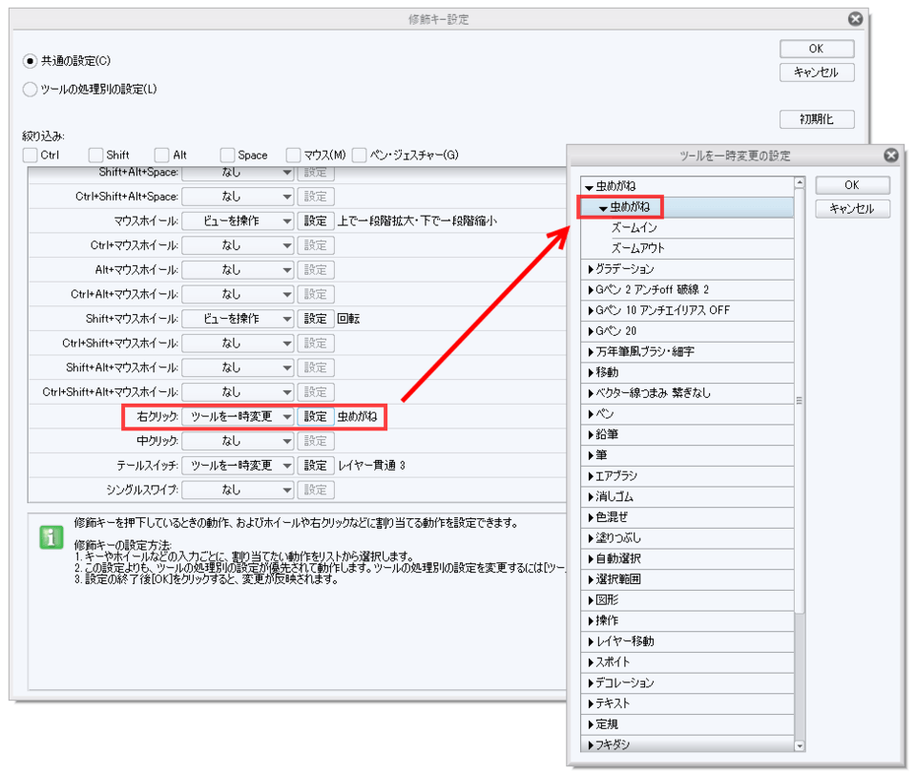Choose ズームアウト sub tool entry

pos(651,248)
